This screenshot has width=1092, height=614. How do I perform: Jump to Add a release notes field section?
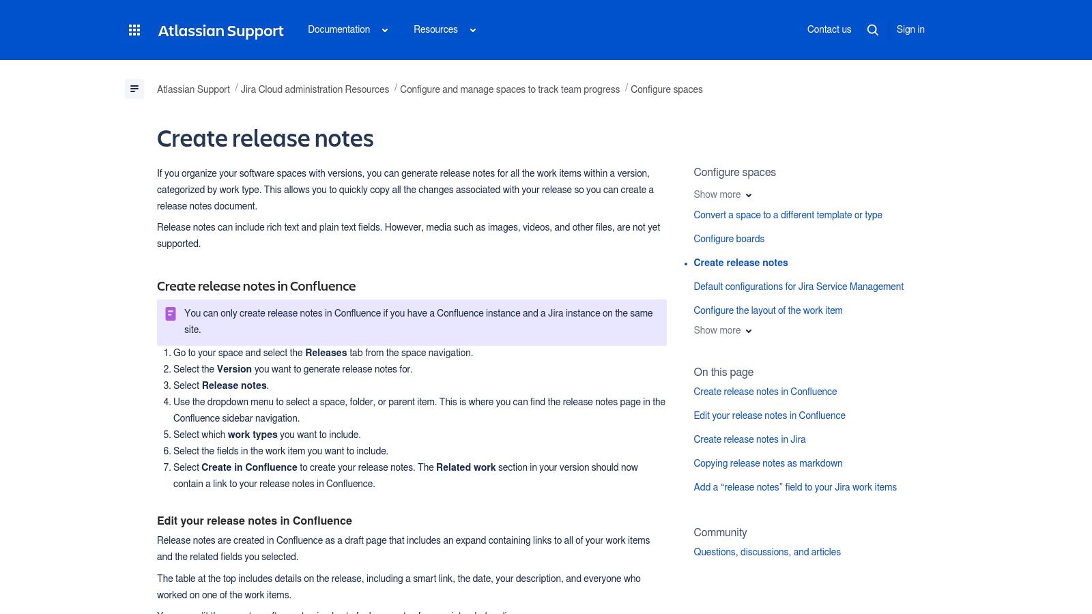tap(795, 487)
